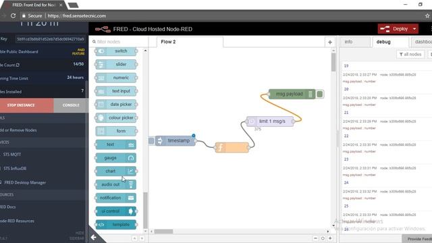This screenshot has width=432, height=243.
Task: Open FRED Desktop Manager link
Action: (x=25, y=182)
